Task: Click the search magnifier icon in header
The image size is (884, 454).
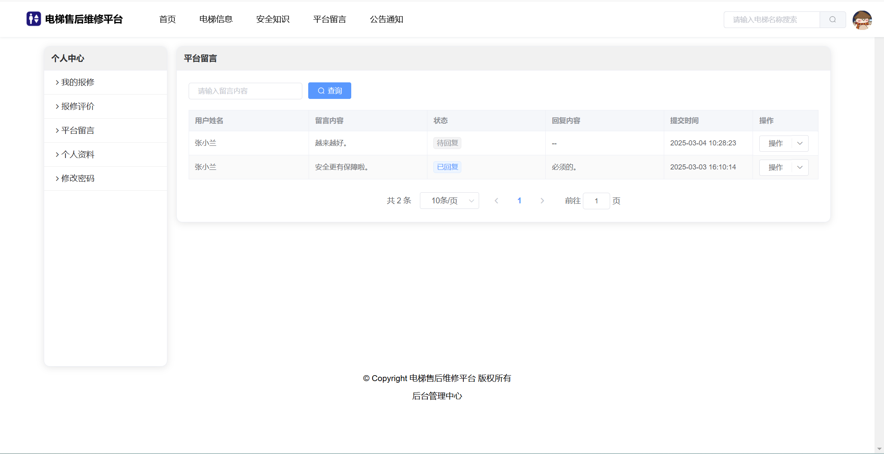Action: [832, 20]
